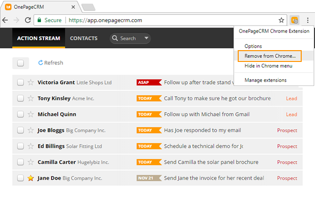Switch to ACTION STREAM tab
Screen dimensions: 315x202
[x=38, y=38]
